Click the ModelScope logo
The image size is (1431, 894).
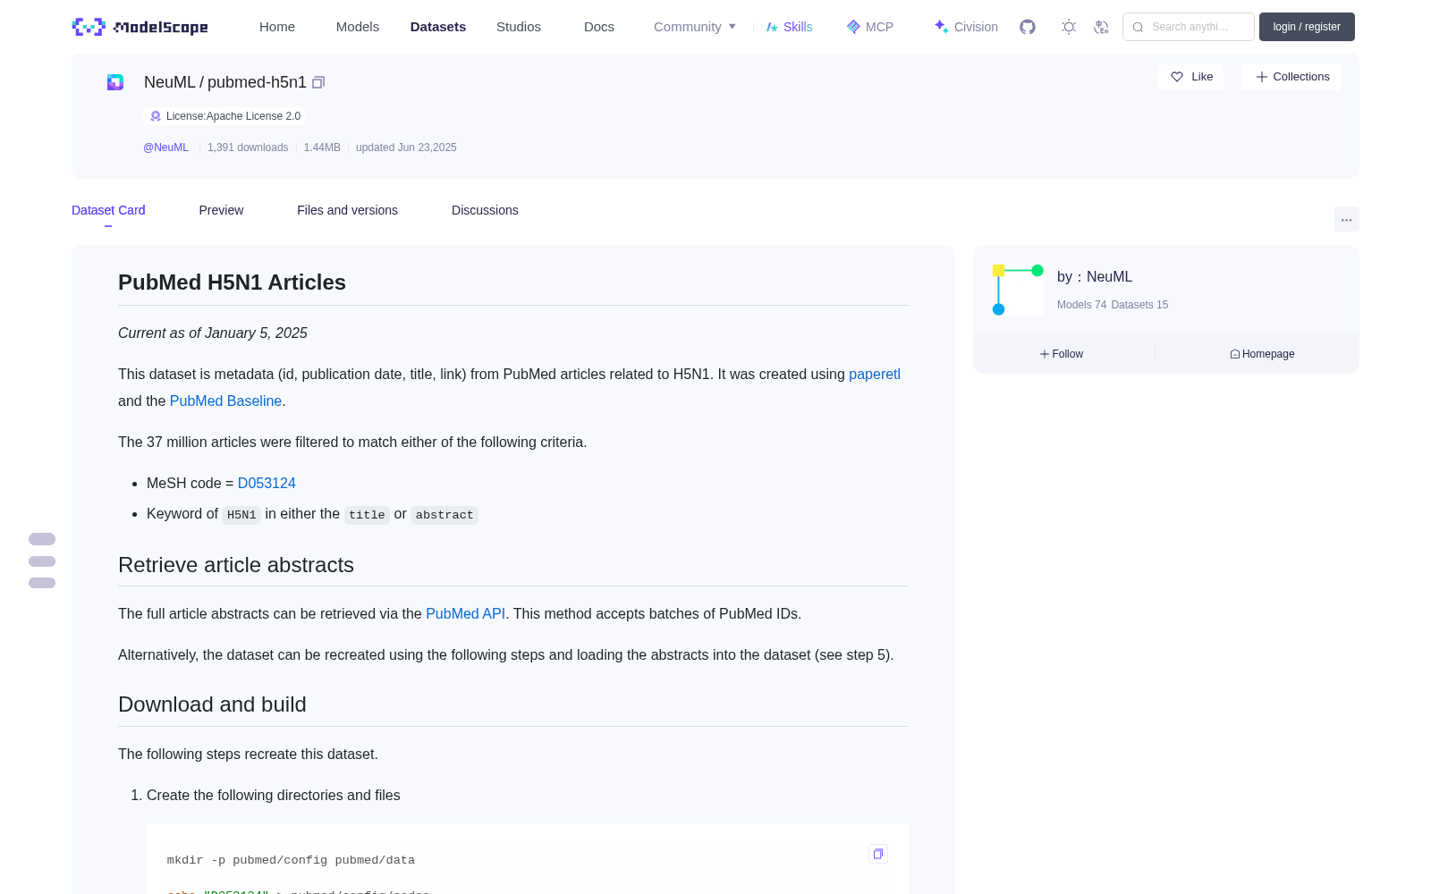coord(140,27)
